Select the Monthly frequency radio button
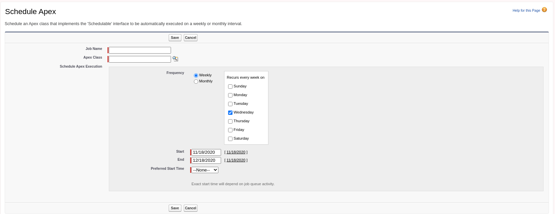 pyautogui.click(x=196, y=82)
